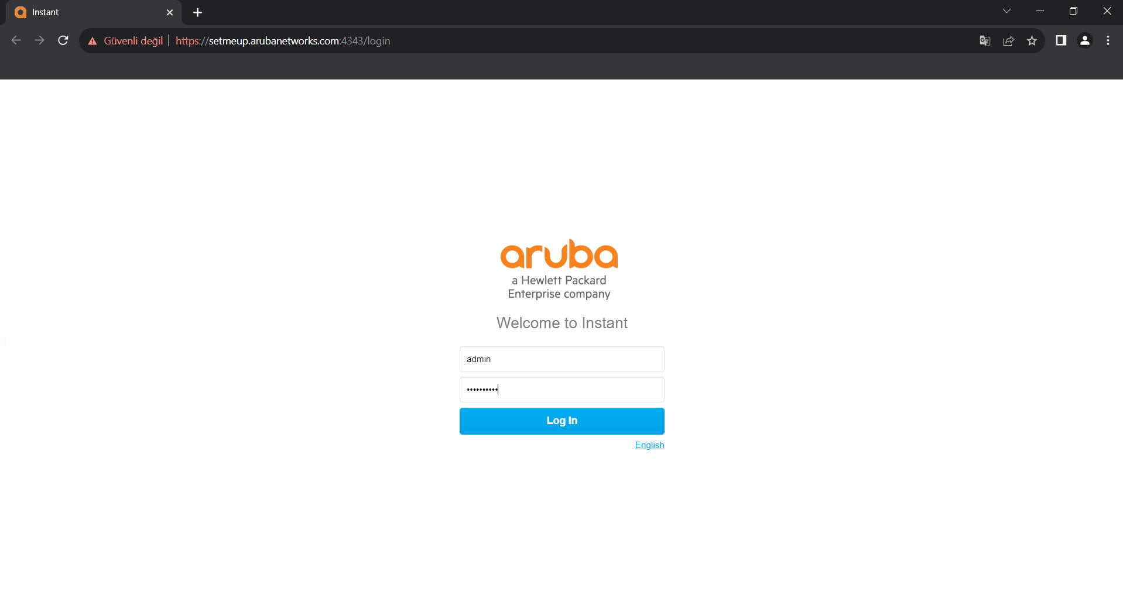The width and height of the screenshot is (1123, 592).
Task: Click the aruba logo image
Action: 559,254
